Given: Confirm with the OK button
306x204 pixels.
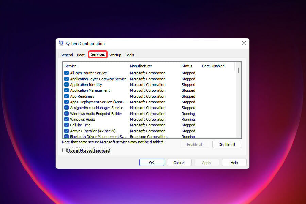Looking at the screenshot, I should coord(152,163).
